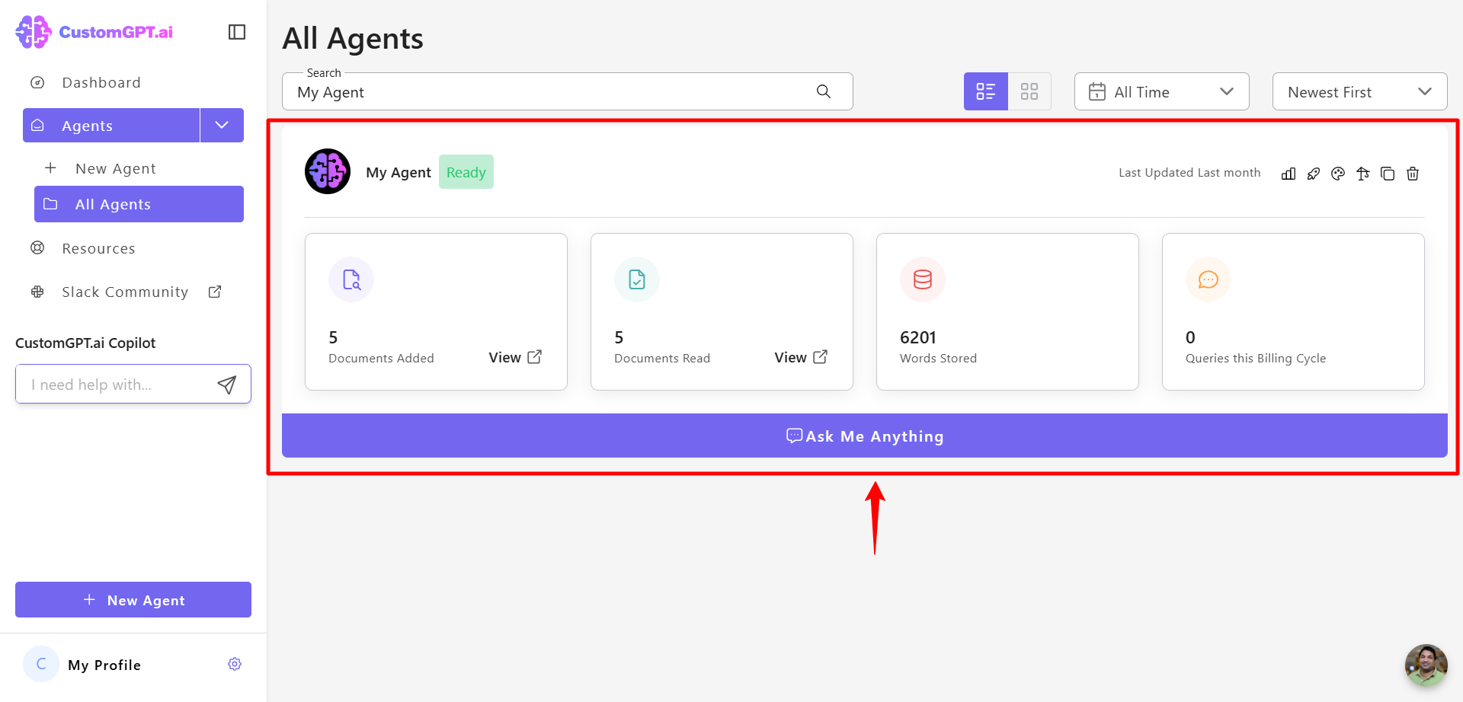Click the Documents Added file-search icon
The height and width of the screenshot is (702, 1463).
(351, 279)
